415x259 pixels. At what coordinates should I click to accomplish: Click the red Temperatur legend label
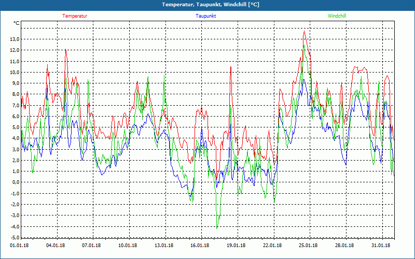pos(75,16)
